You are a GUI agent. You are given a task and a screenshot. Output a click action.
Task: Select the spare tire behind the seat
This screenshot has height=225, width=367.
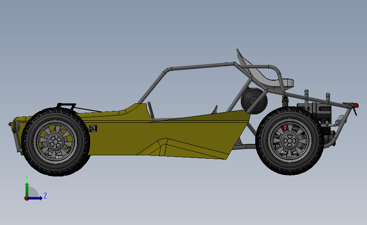(x=254, y=101)
